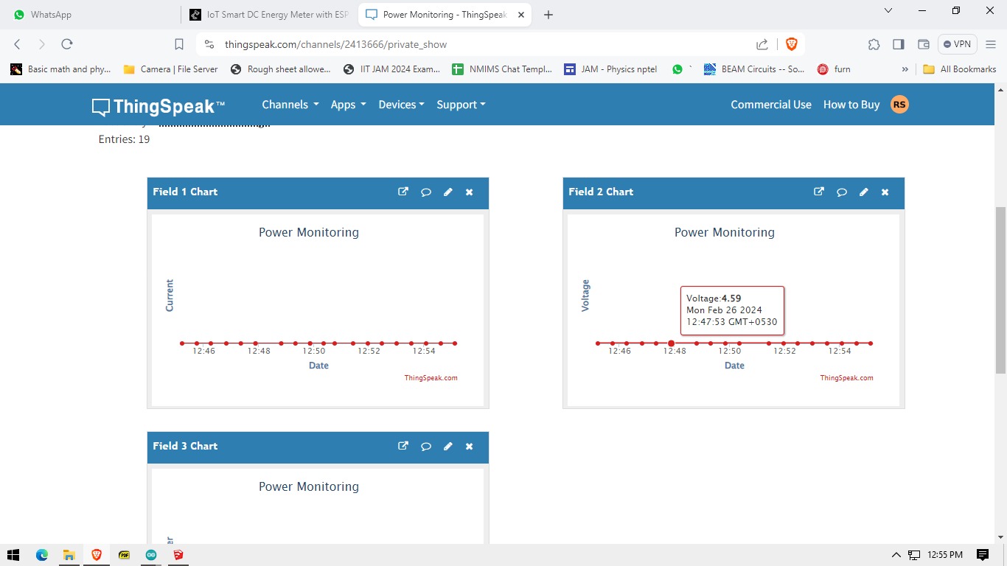Edit Field 1 Chart with pencil icon
This screenshot has width=1007, height=566.
(x=447, y=192)
